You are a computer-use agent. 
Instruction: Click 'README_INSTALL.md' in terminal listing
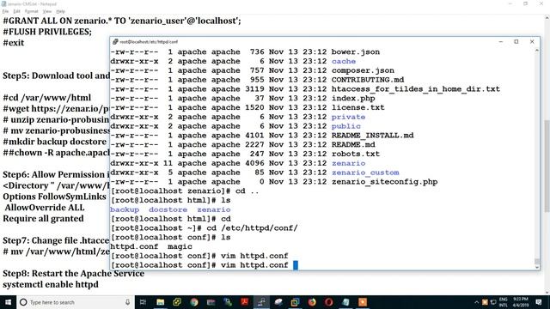coord(372,136)
